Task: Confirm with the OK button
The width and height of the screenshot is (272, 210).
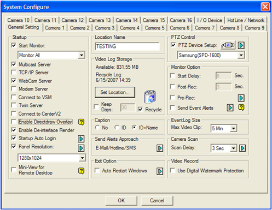Action: pyautogui.click(x=121, y=201)
